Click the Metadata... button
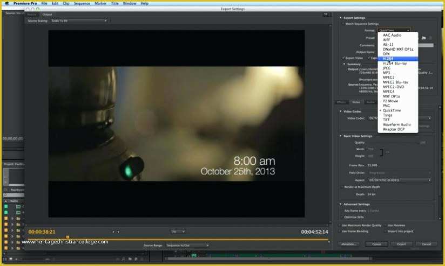The width and height of the screenshot is (445, 266). pyautogui.click(x=349, y=244)
